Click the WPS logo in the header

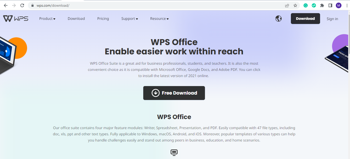(x=16, y=19)
